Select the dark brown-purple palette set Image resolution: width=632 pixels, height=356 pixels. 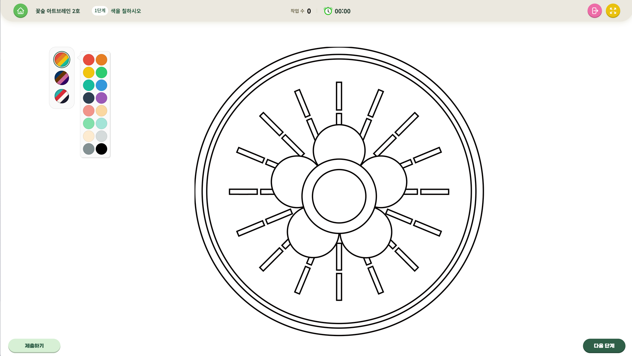(62, 78)
